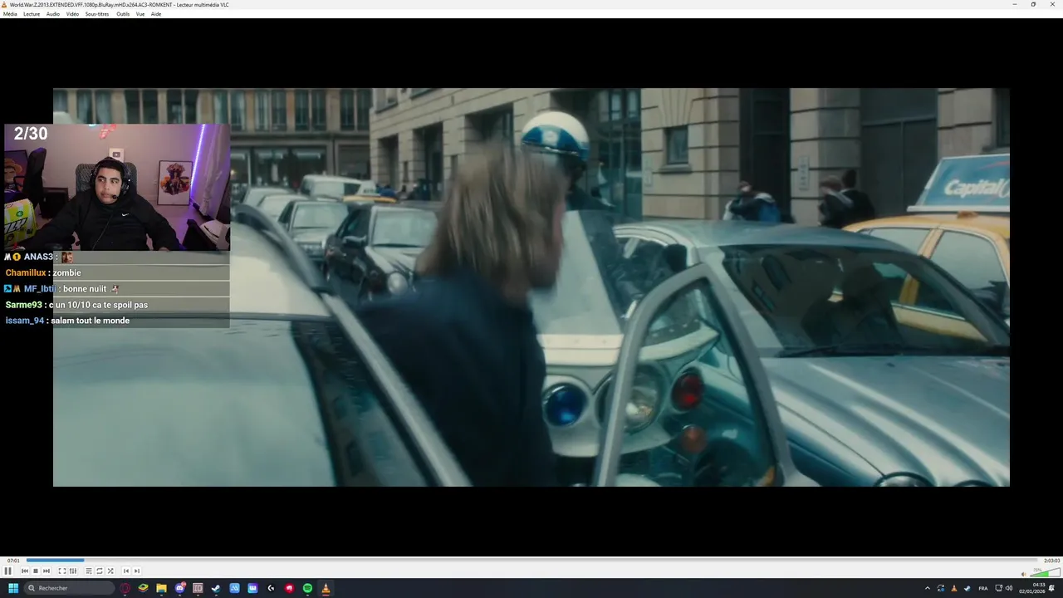The height and width of the screenshot is (598, 1063).
Task: Open the Audio menu
Action: [53, 14]
